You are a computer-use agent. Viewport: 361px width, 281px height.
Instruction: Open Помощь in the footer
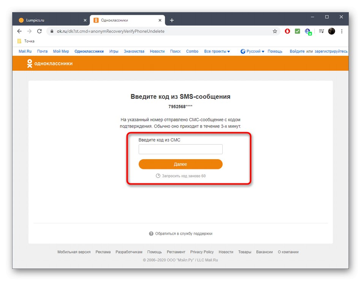tap(155, 252)
